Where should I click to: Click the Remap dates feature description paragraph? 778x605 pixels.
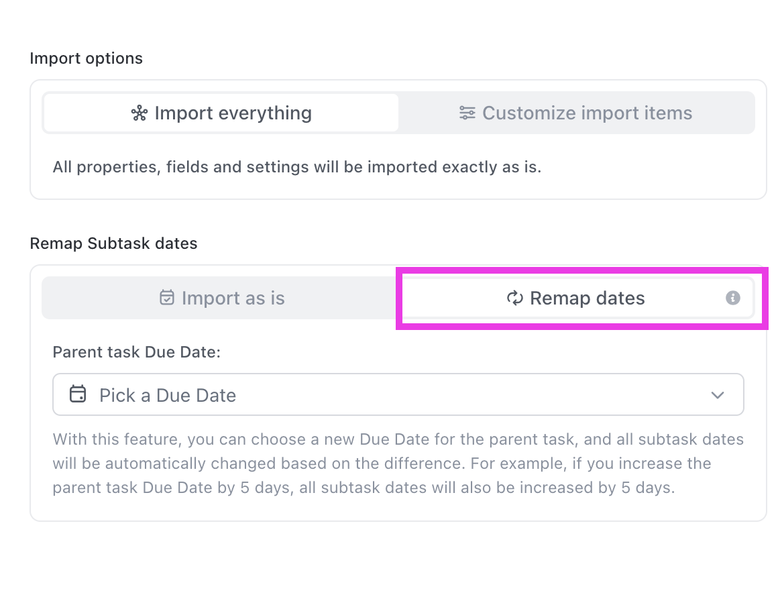click(398, 463)
